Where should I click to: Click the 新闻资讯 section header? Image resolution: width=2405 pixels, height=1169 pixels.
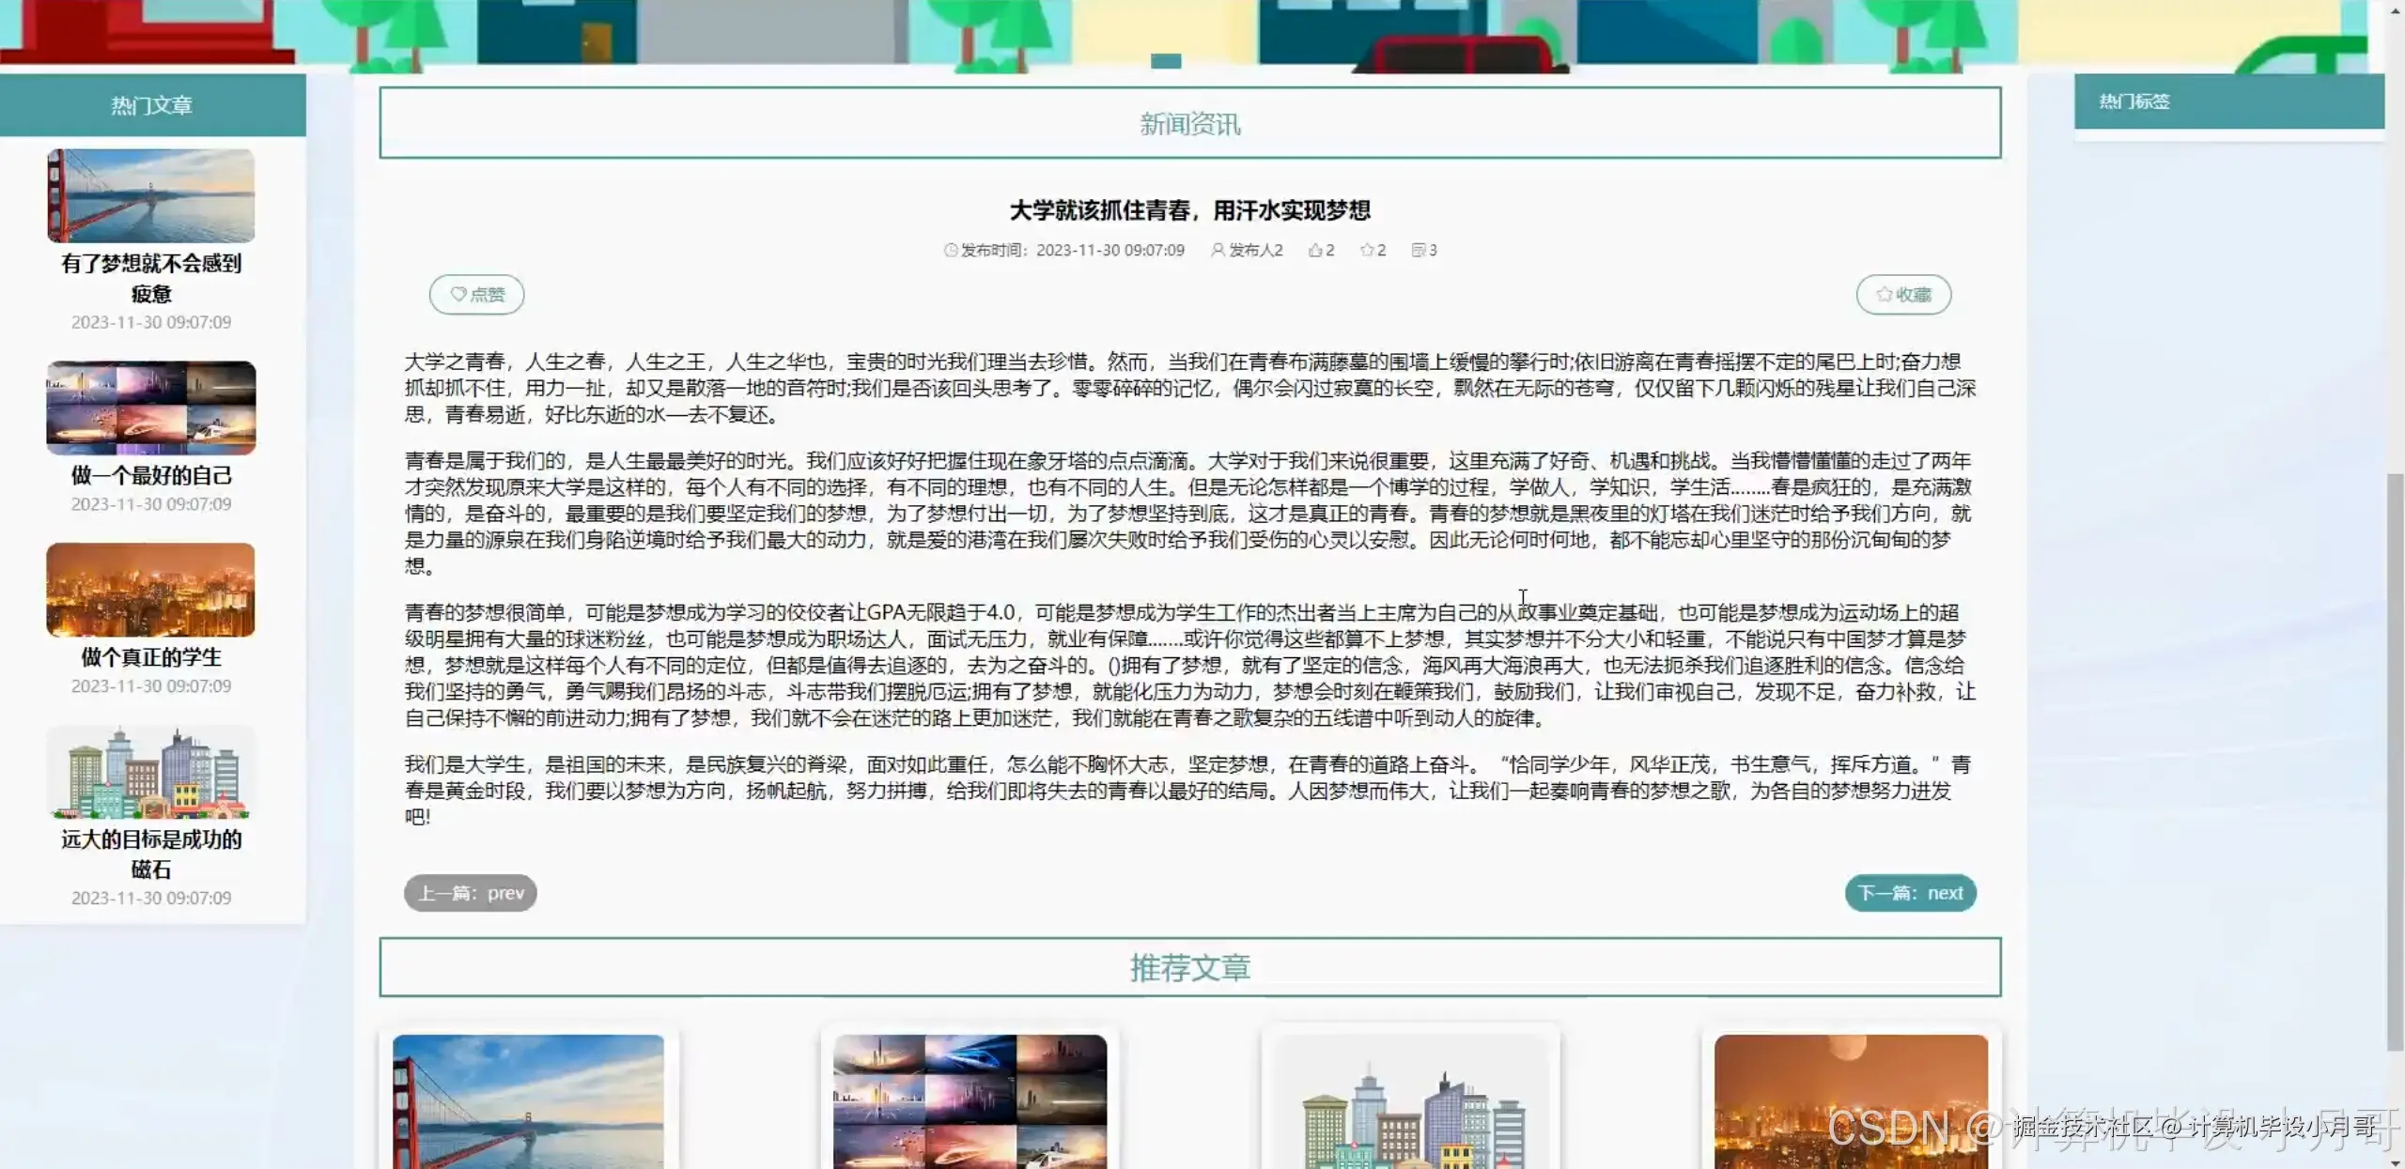coord(1190,123)
